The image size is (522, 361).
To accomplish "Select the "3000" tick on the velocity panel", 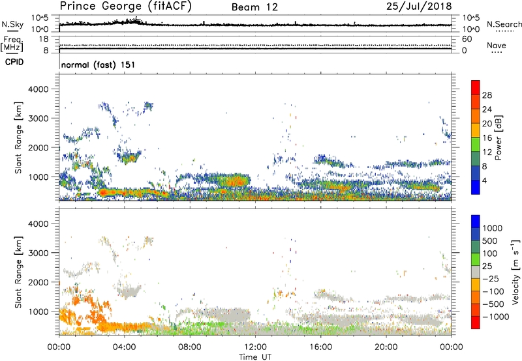I will click(x=38, y=253).
